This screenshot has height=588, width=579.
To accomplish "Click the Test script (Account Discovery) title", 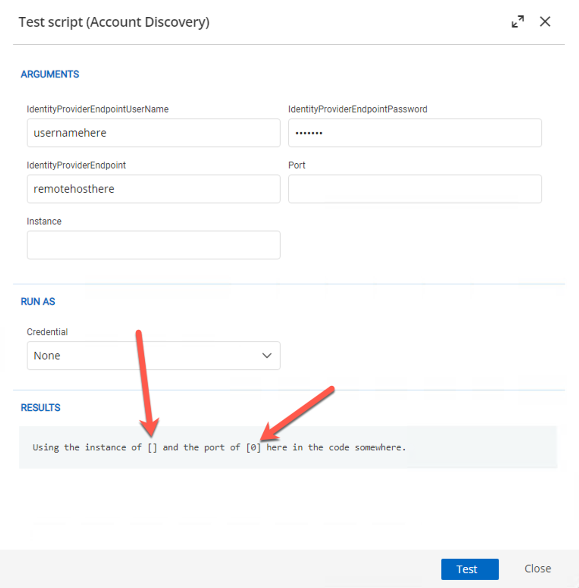I will pos(114,22).
